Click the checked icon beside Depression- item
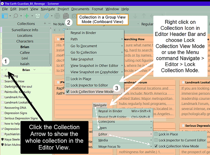 click(2, 129)
